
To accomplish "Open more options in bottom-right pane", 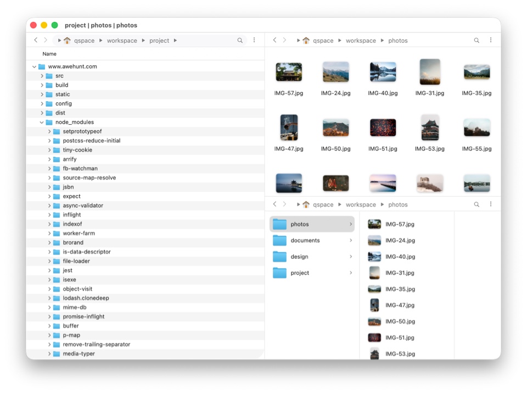I will coord(491,204).
